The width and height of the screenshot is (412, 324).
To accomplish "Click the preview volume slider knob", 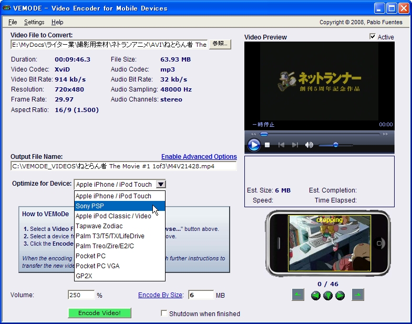I will tap(335, 145).
